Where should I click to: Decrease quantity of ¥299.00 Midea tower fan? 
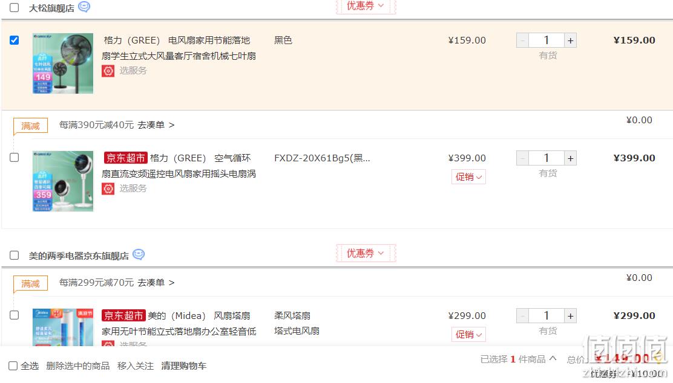(522, 316)
